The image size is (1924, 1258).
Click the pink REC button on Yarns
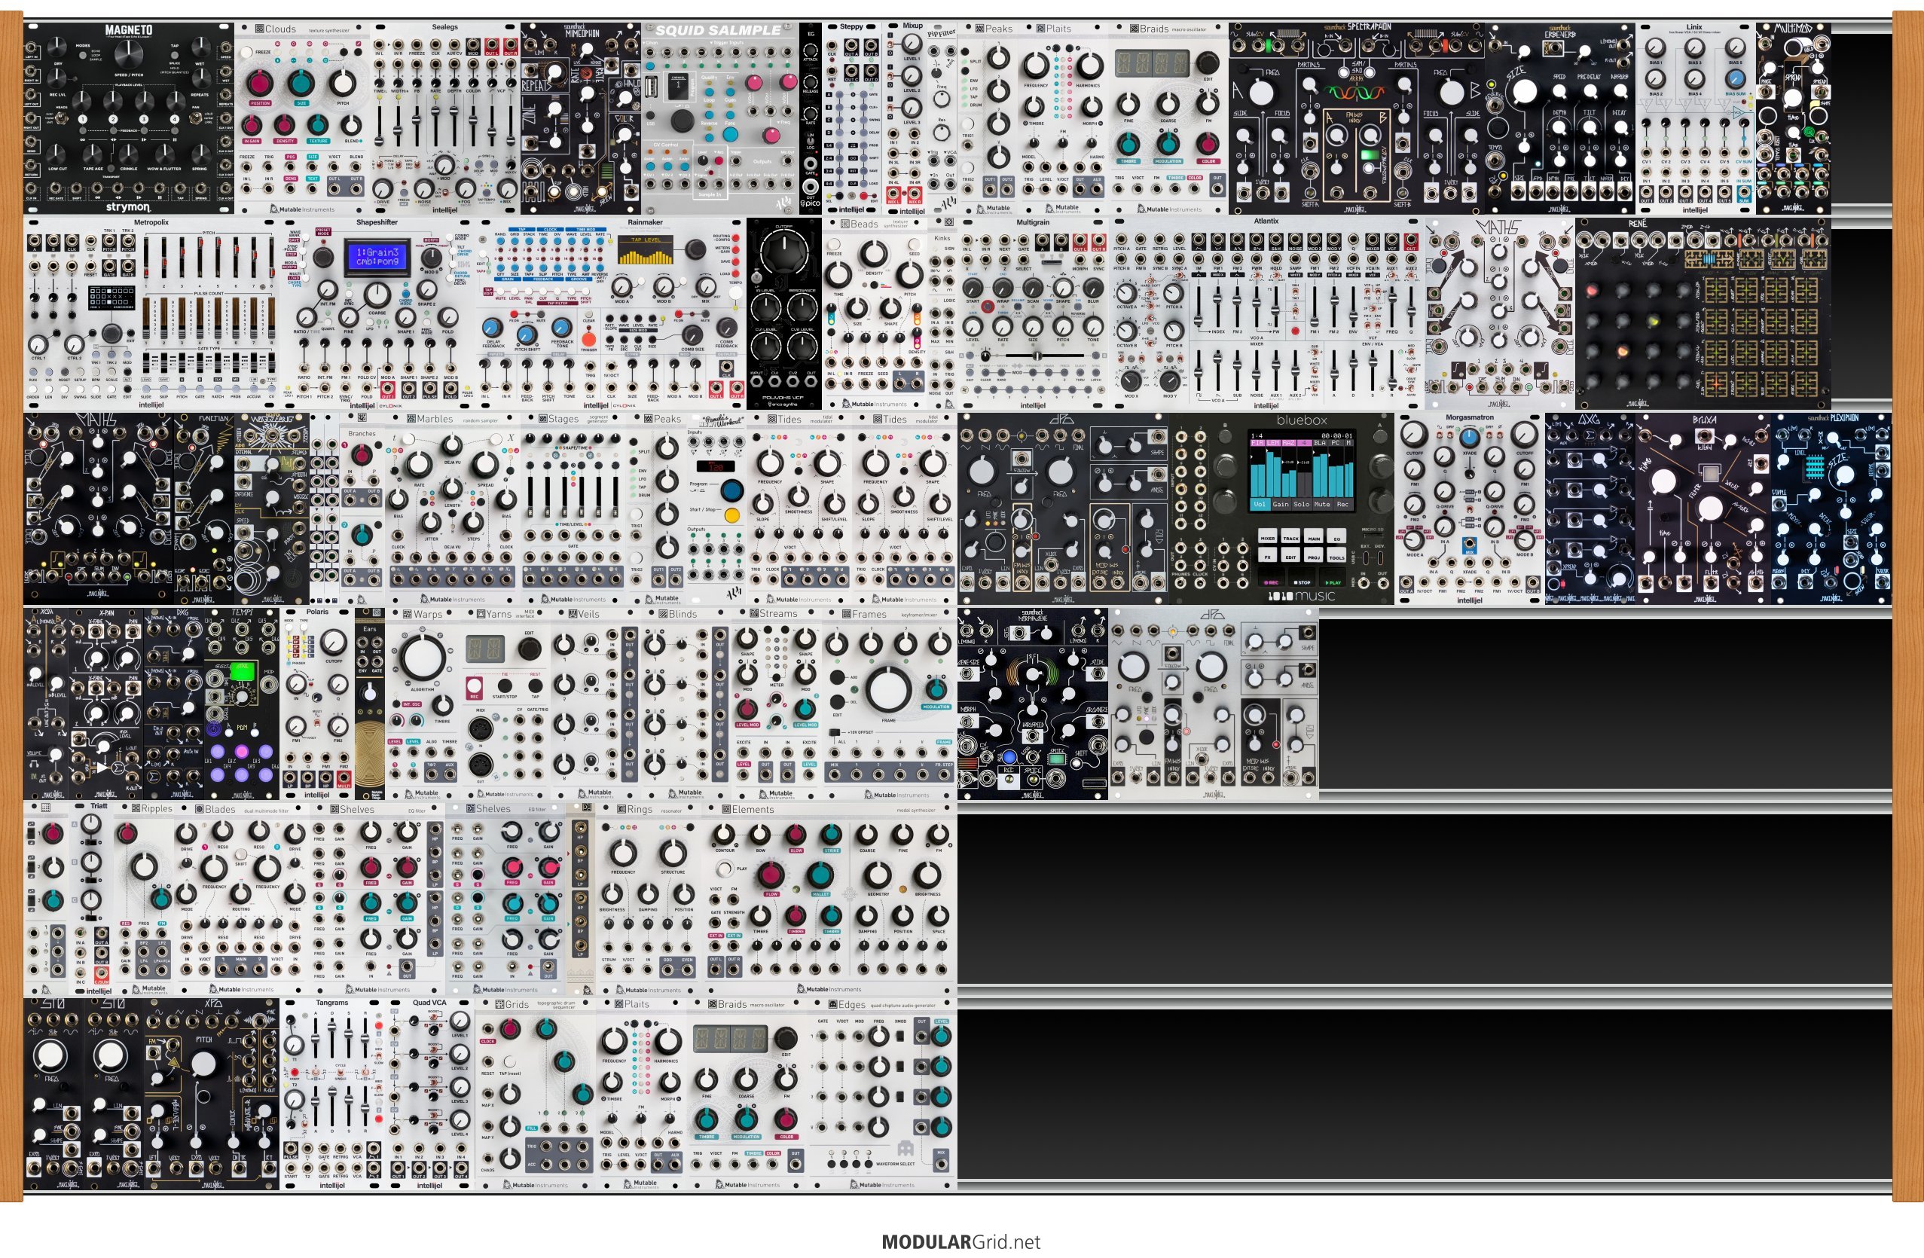pyautogui.click(x=475, y=688)
